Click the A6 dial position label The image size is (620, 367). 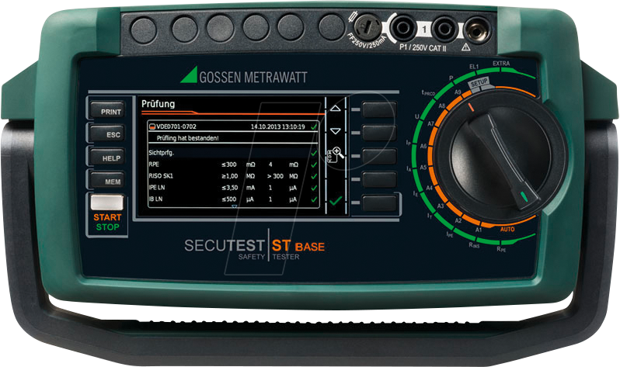point(423,146)
